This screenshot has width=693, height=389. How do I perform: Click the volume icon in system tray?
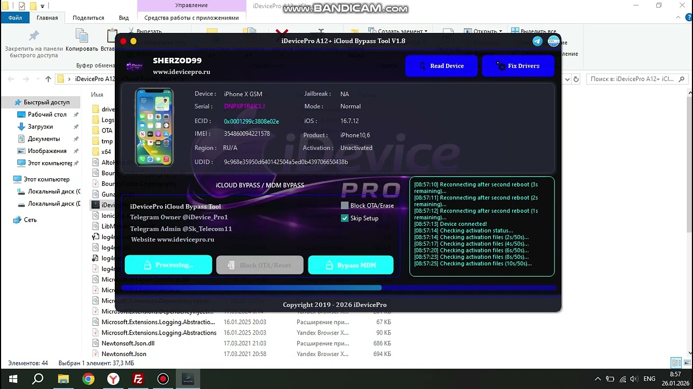635,379
